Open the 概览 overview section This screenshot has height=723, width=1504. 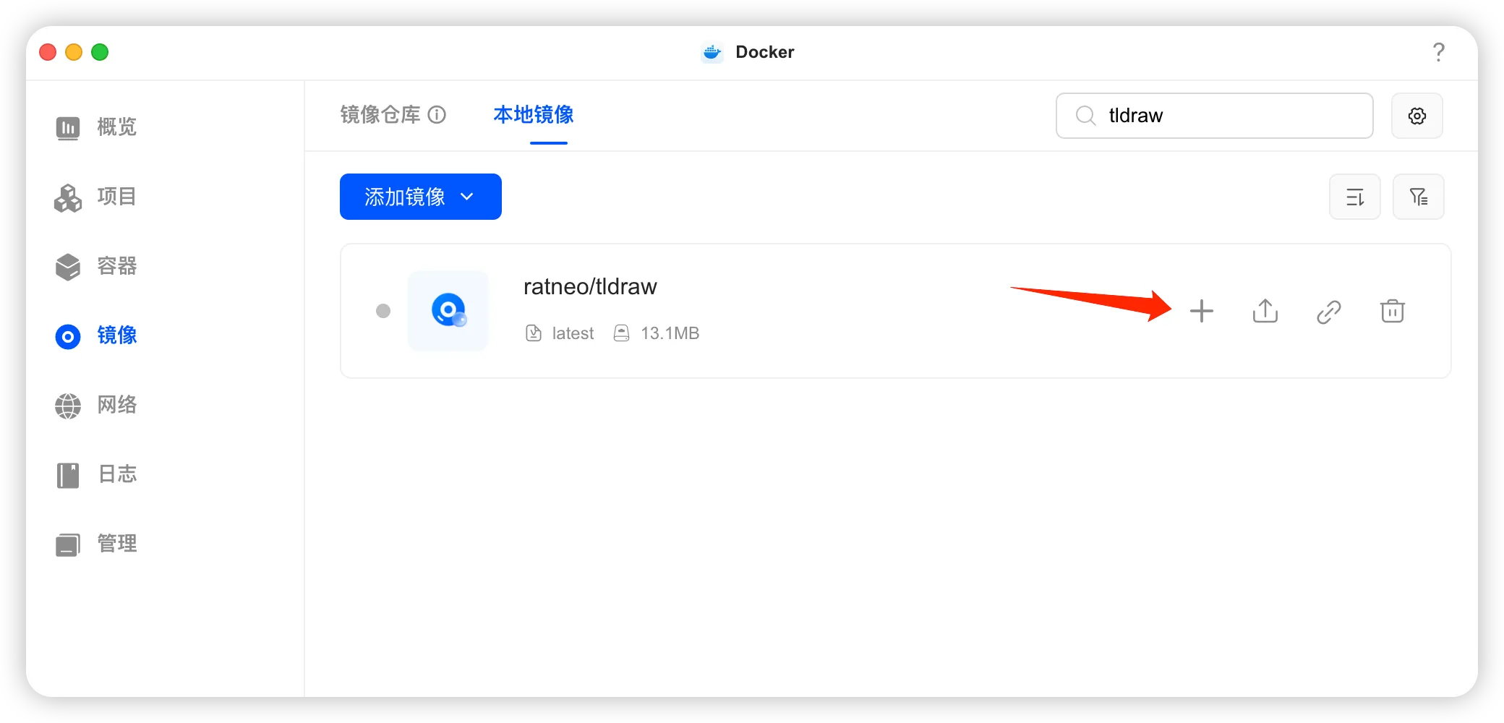(x=95, y=127)
